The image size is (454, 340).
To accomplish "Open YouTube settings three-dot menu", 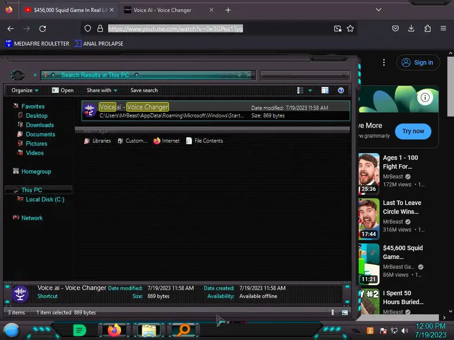I will tap(384, 62).
